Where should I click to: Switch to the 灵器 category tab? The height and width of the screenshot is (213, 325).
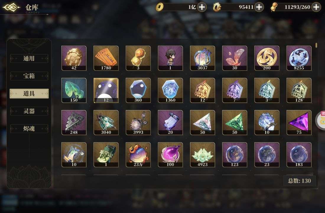click(29, 111)
